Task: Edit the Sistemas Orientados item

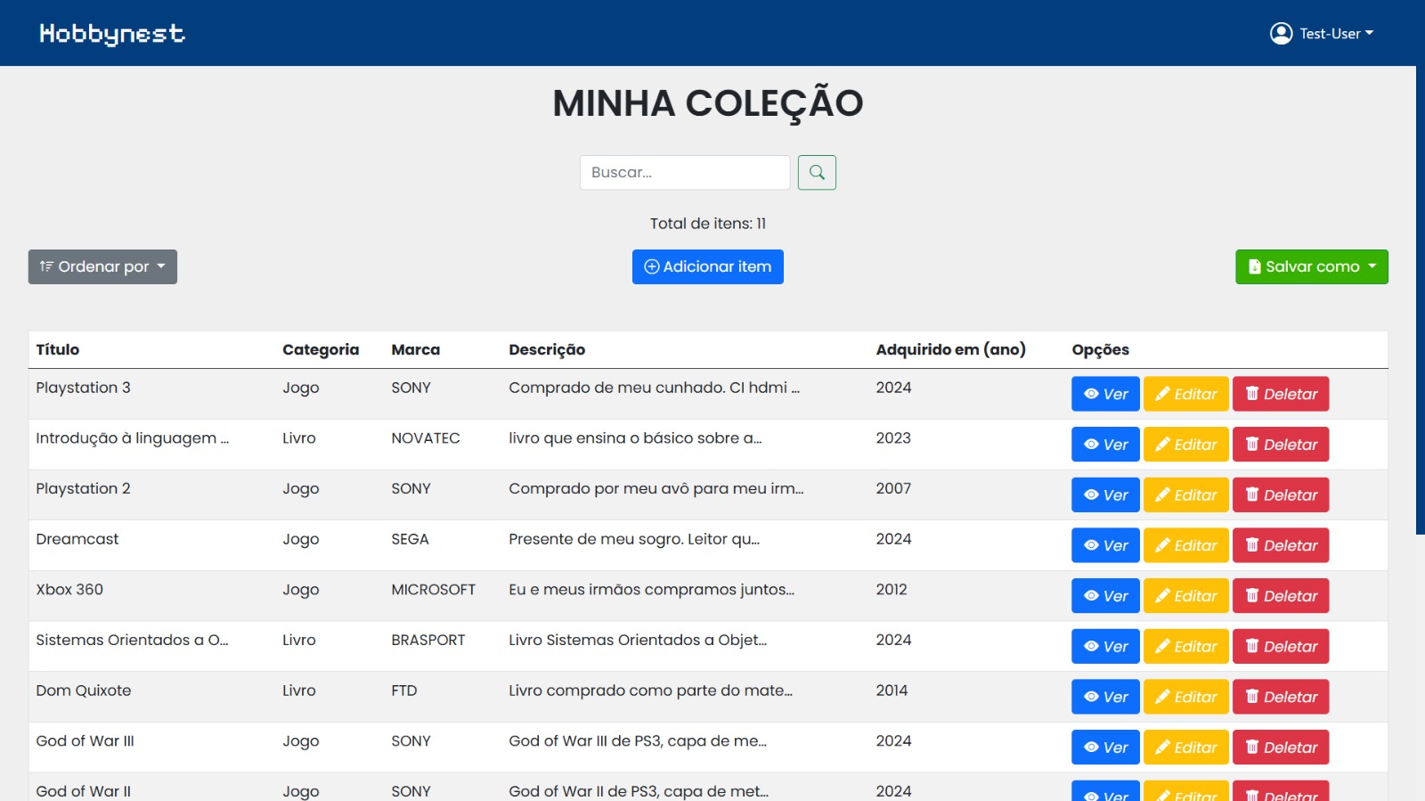Action: (x=1186, y=646)
